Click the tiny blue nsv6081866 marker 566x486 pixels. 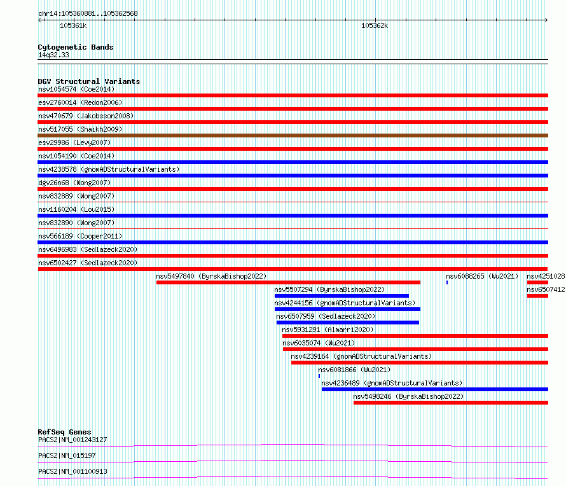pos(319,376)
